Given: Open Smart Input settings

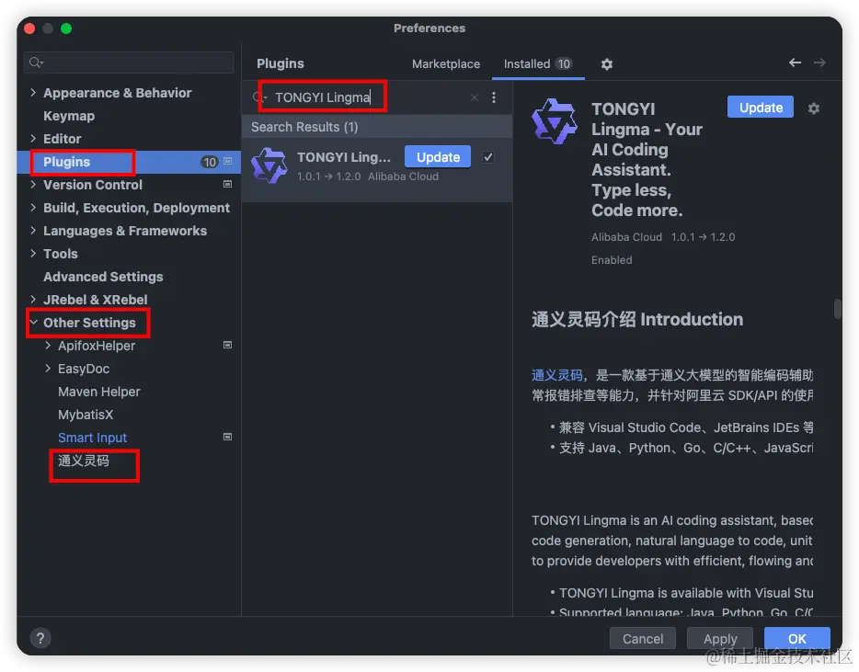Looking at the screenshot, I should coord(93,439).
